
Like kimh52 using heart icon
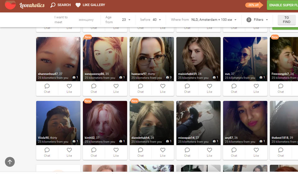[x=116, y=150]
